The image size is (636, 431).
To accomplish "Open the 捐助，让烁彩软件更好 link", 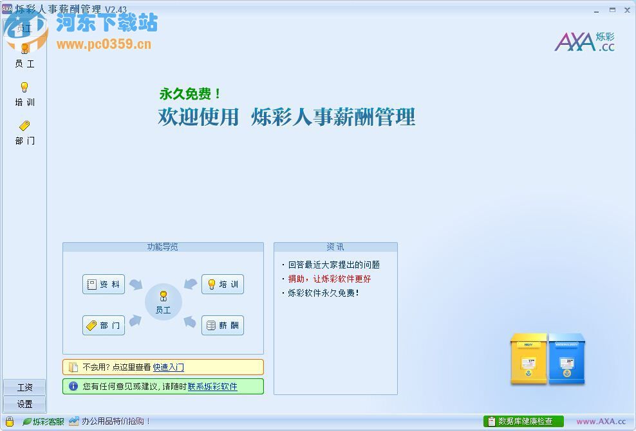I will click(x=330, y=279).
